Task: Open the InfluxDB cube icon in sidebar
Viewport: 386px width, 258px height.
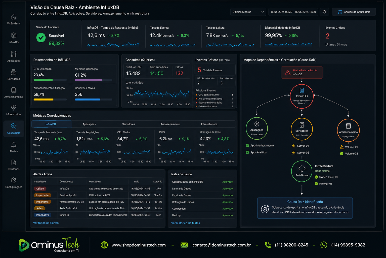Action: tap(14, 36)
